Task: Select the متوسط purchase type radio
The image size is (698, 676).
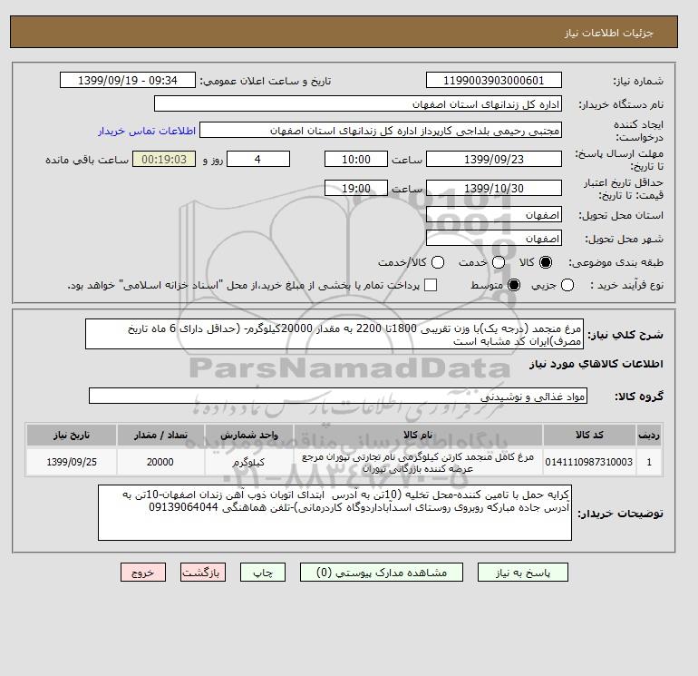Action: click(514, 285)
